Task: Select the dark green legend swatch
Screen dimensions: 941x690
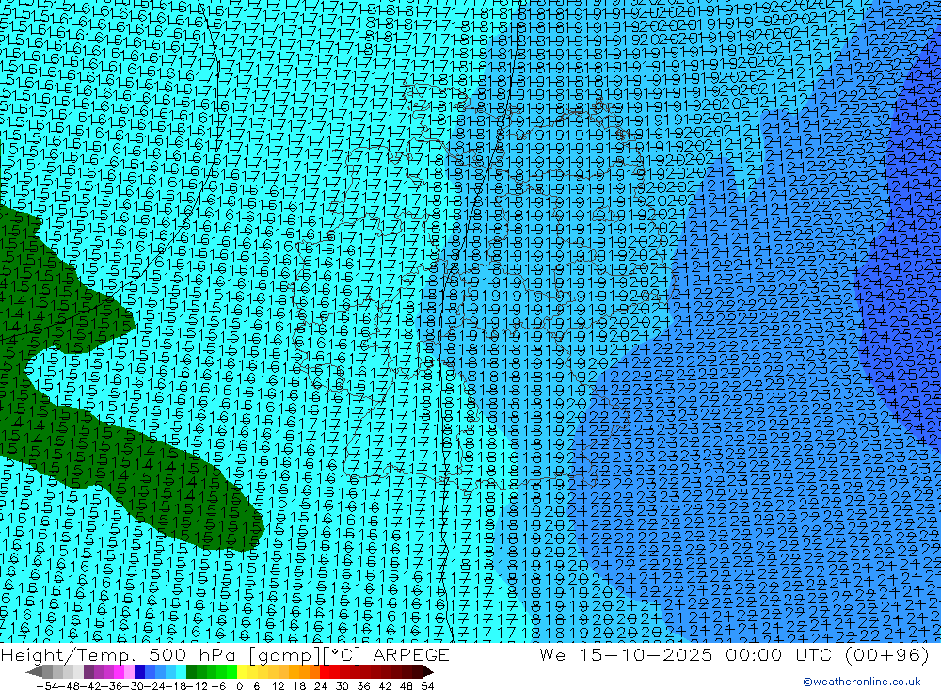Action: tap(191, 671)
